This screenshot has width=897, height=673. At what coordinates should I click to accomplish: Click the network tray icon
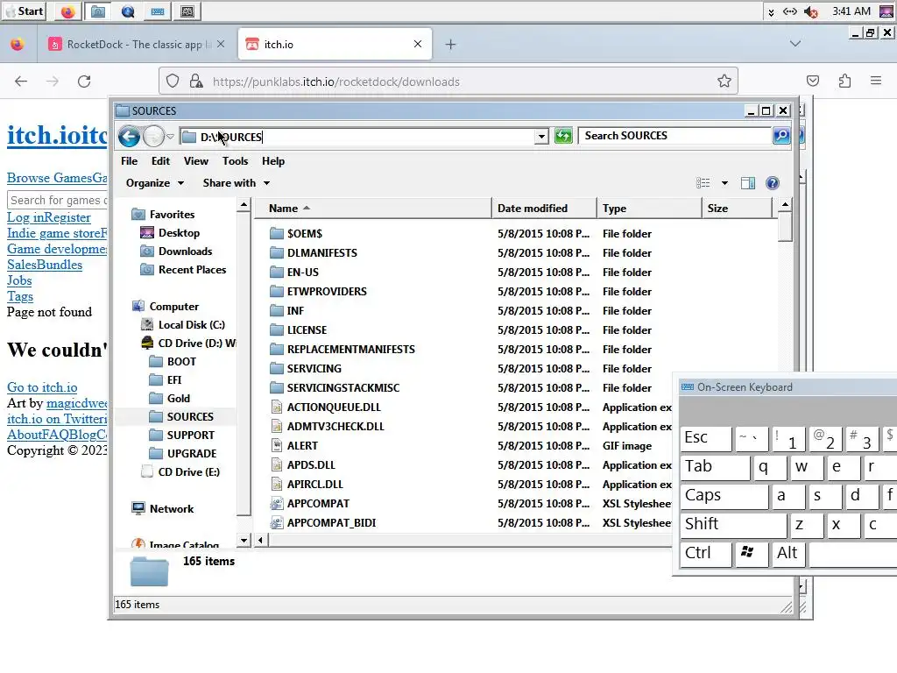[x=790, y=11]
